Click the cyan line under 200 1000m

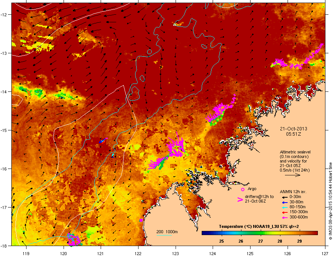point(164,235)
